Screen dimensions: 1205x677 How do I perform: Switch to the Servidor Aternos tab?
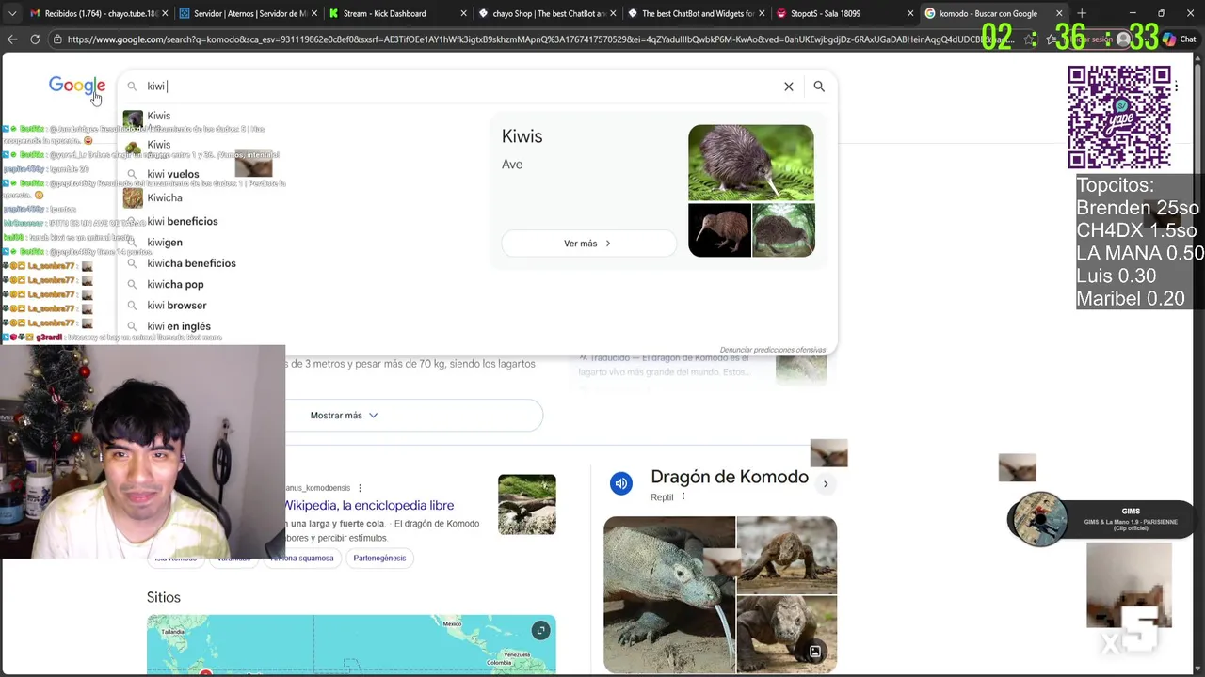249,13
